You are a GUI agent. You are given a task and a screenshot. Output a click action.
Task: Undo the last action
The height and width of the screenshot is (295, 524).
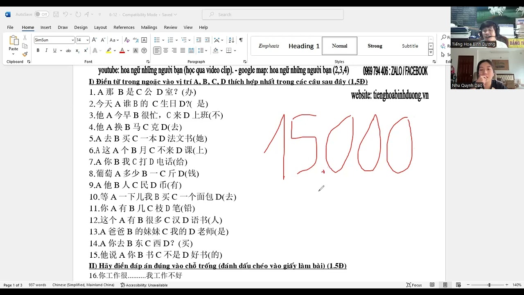pos(65,14)
